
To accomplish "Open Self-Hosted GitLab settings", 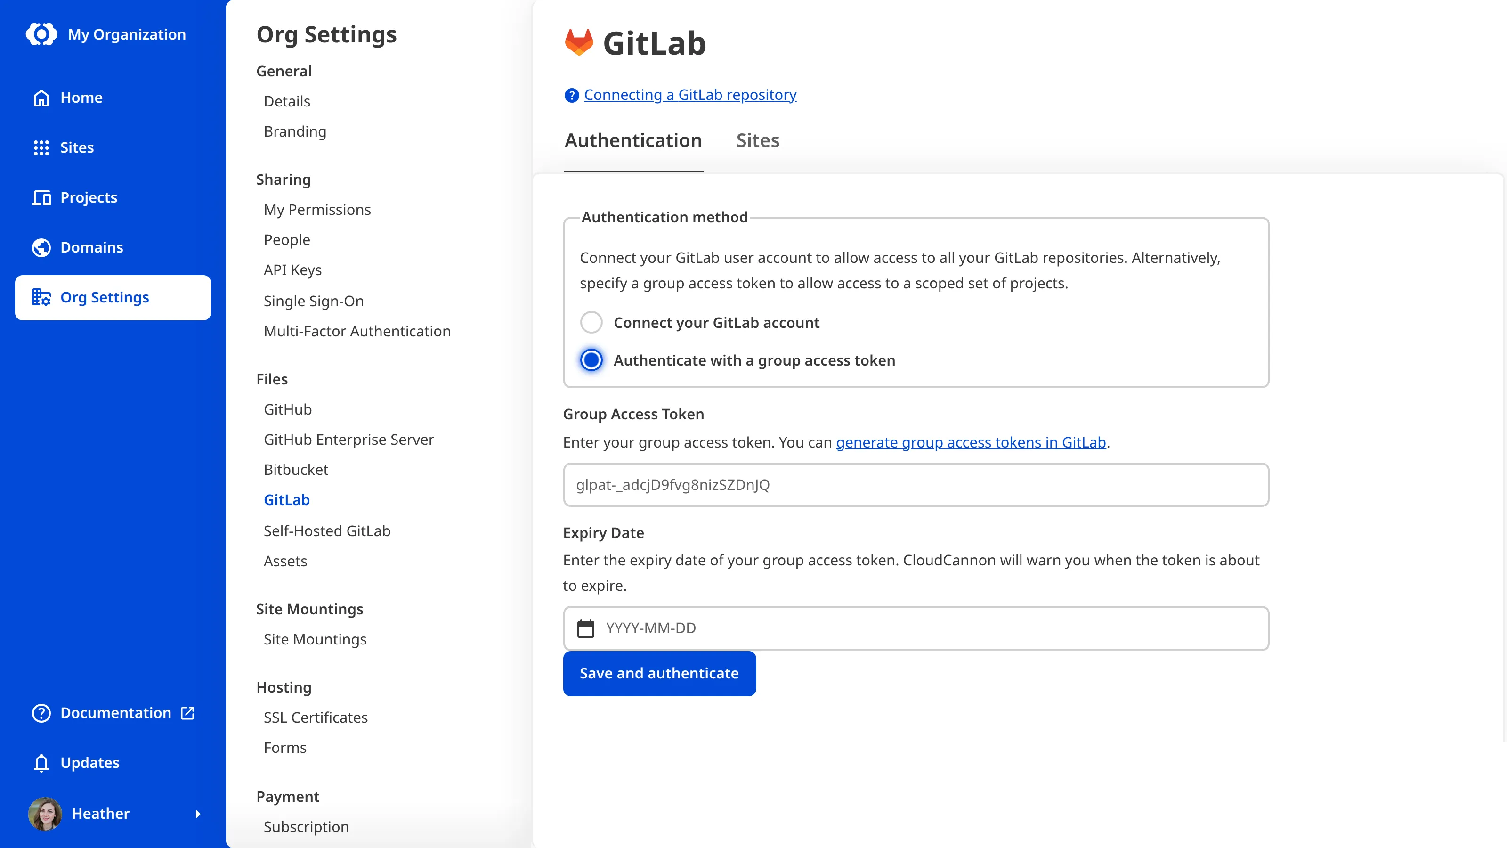I will tap(326, 531).
